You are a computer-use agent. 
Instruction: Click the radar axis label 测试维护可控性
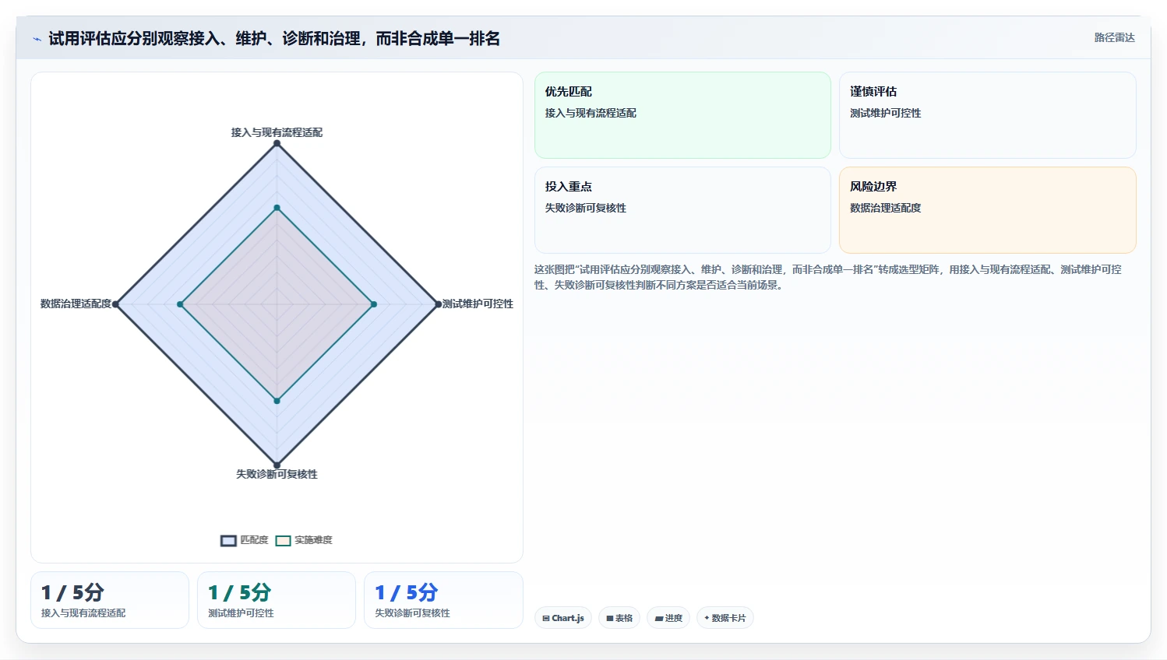click(478, 304)
